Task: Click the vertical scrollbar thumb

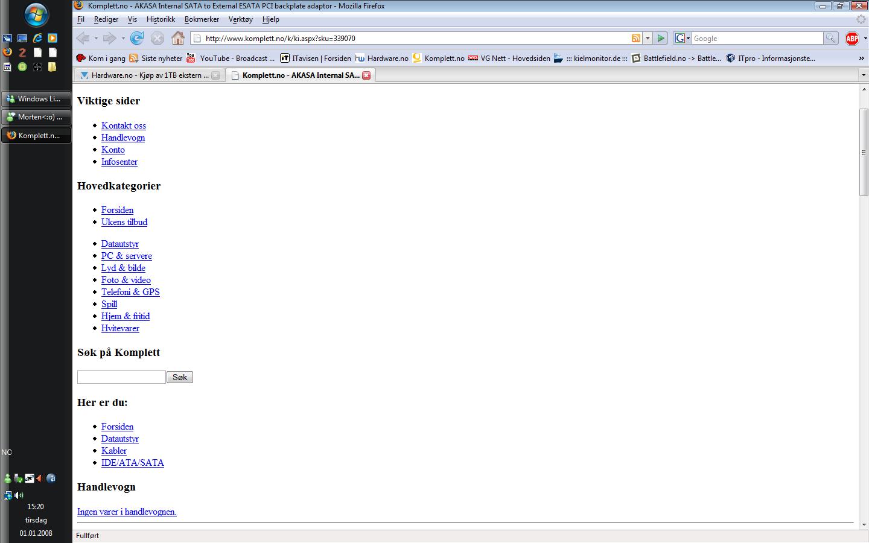Action: (x=864, y=152)
